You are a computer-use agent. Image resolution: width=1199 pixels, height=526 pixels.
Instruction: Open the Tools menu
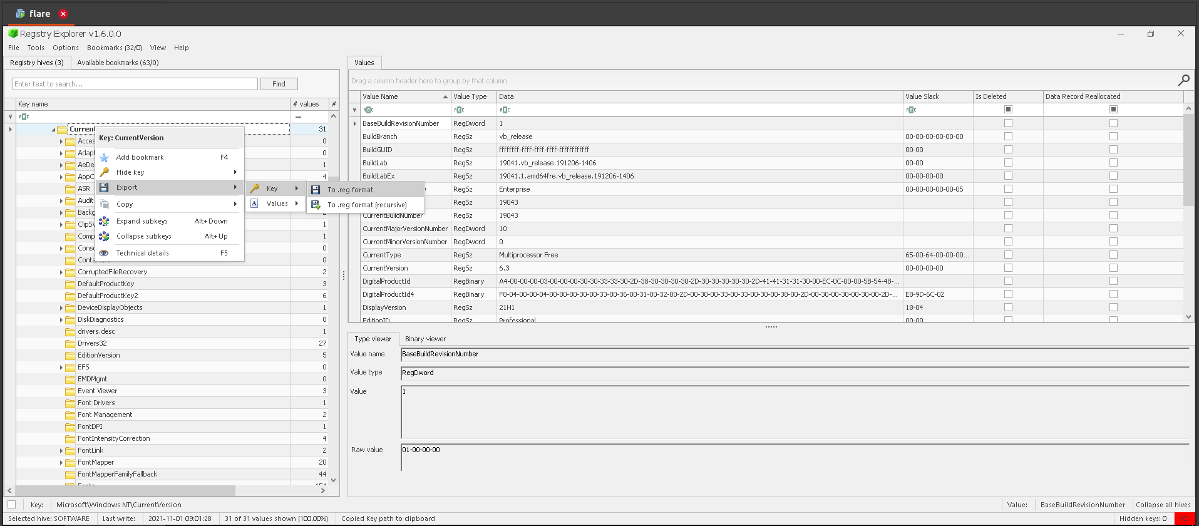tap(36, 48)
